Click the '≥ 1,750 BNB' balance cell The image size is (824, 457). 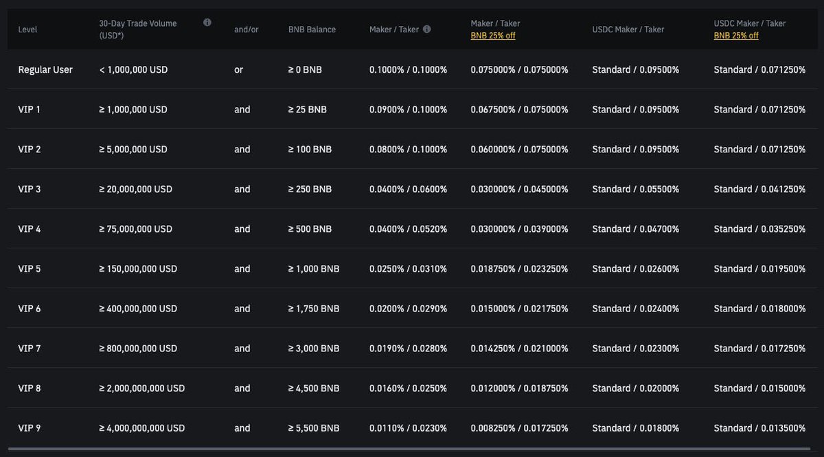pos(314,308)
